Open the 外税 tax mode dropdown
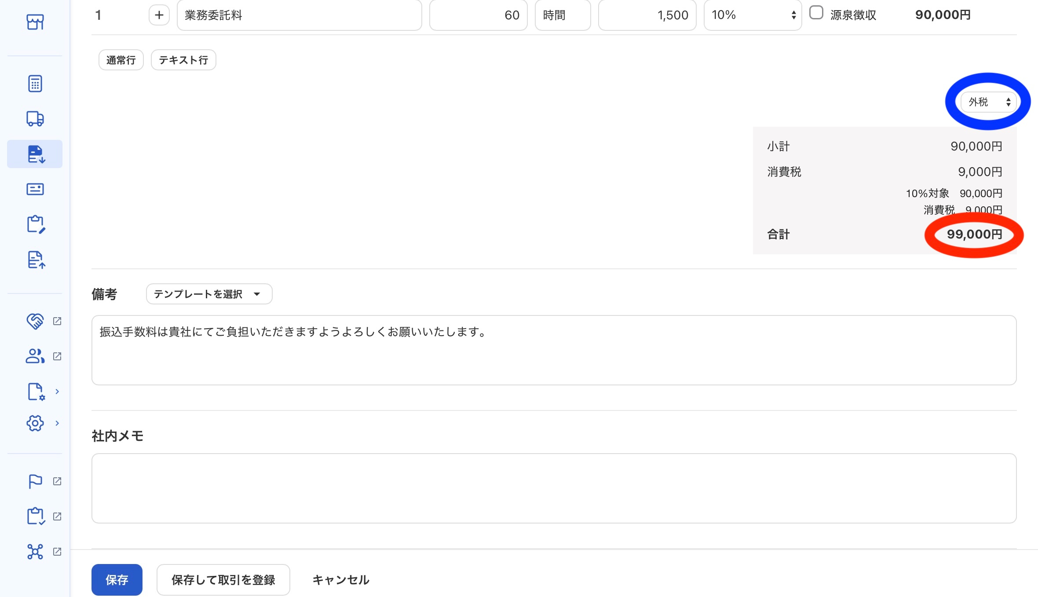Viewport: 1038px width, 597px height. tap(988, 102)
